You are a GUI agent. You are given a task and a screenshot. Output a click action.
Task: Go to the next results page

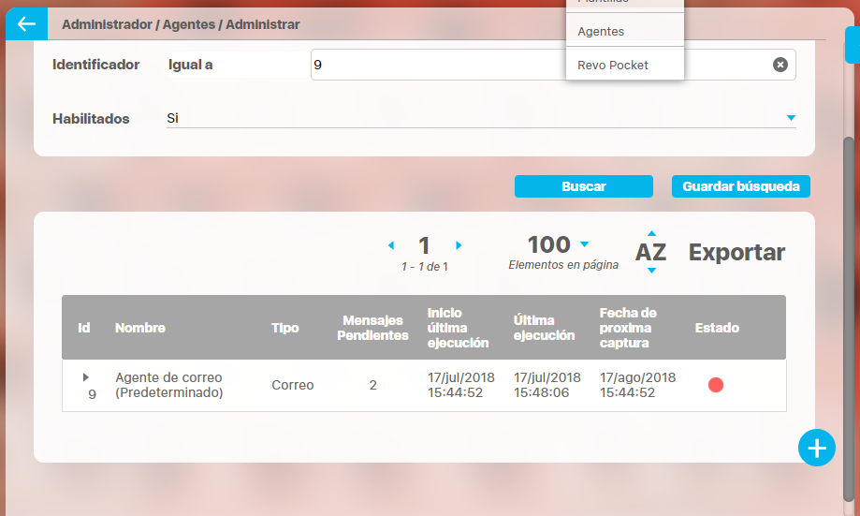tap(459, 245)
